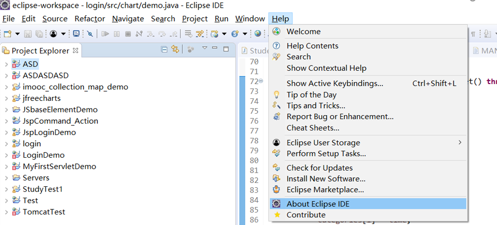Open the user account dropdown arrow
The height and width of the screenshot is (225, 497).
point(63,33)
